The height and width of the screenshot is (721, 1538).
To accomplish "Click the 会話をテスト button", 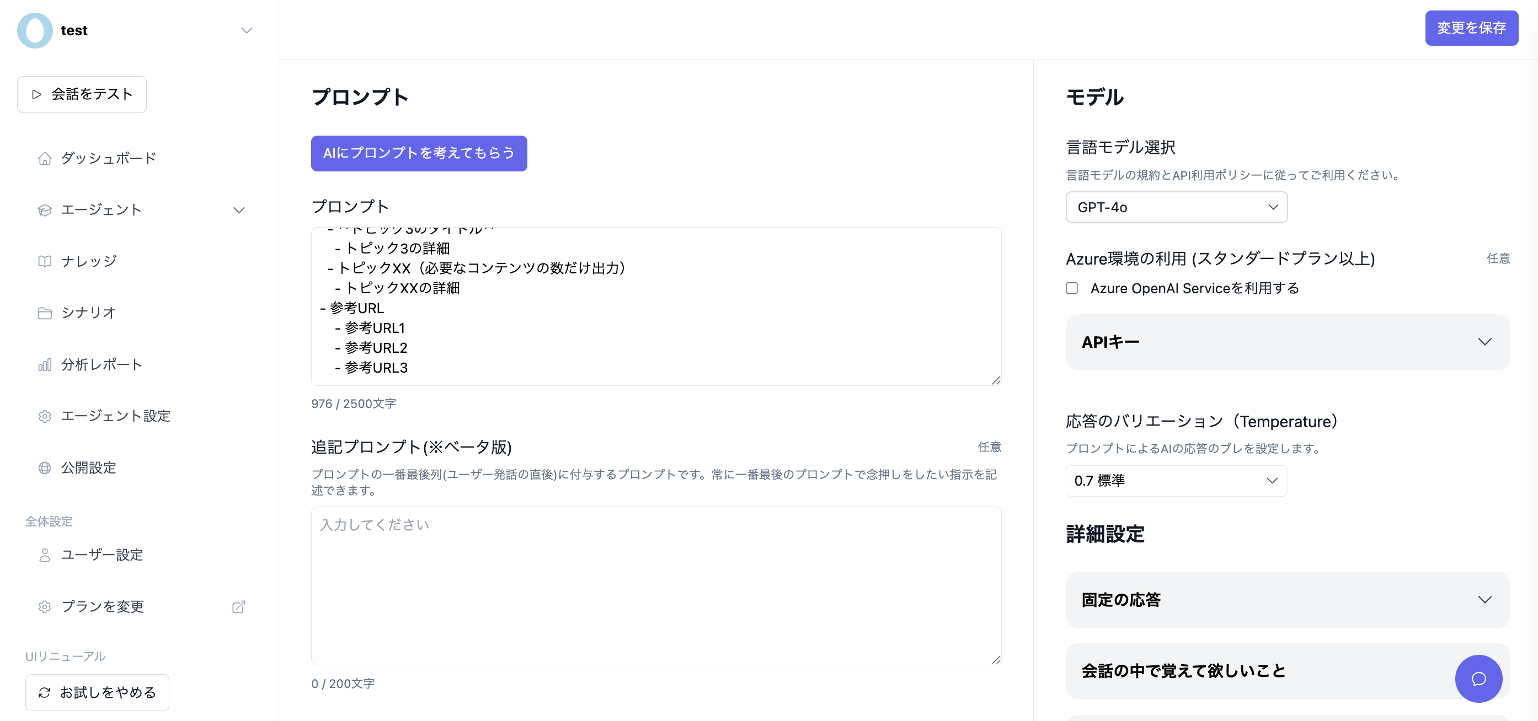I will pyautogui.click(x=82, y=94).
